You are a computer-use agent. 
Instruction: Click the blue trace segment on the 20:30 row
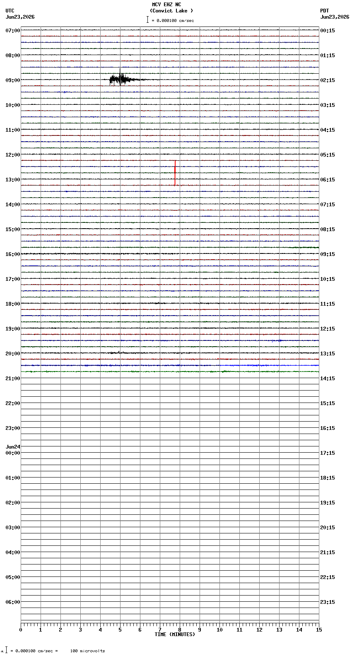(x=269, y=365)
